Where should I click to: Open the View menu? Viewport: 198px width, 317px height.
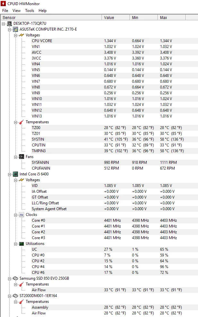(x=16, y=11)
